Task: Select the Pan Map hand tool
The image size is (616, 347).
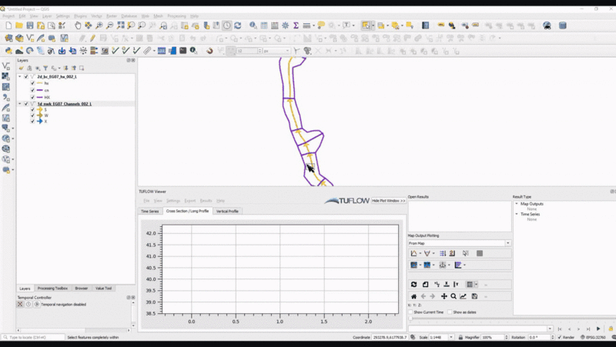Action: pyautogui.click(x=78, y=25)
